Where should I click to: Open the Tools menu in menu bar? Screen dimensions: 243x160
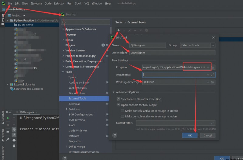click(x=78, y=3)
